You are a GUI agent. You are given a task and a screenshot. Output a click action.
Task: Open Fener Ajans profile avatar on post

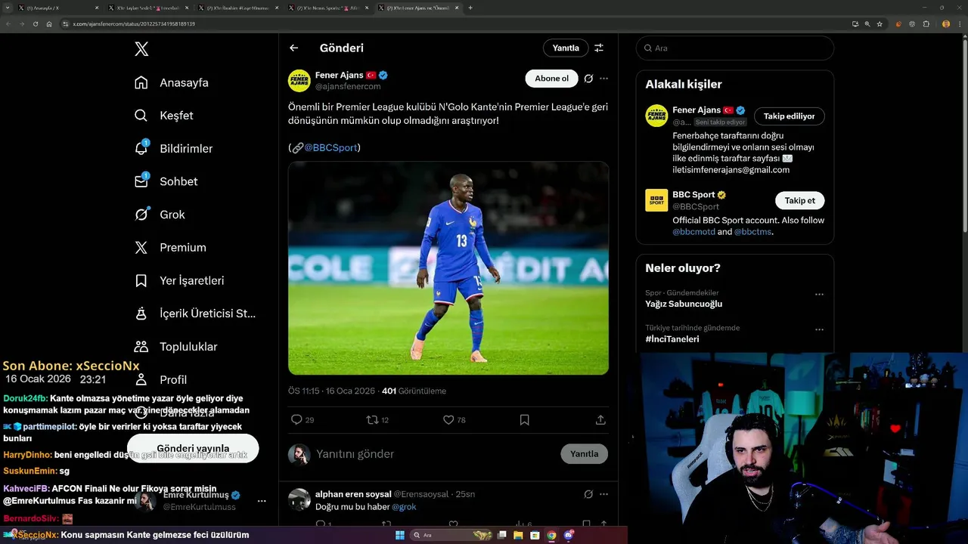299,81
